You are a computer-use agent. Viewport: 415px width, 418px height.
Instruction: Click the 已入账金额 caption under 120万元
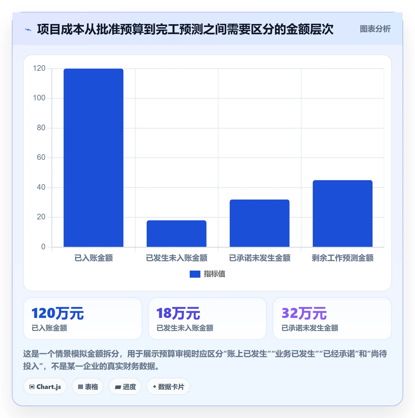pos(50,328)
